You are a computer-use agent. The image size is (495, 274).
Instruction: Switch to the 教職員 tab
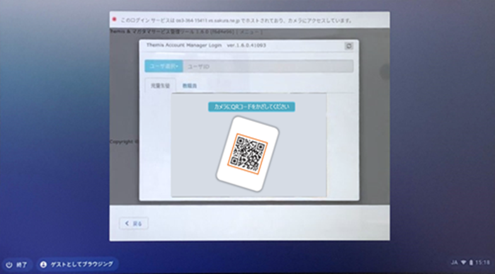coord(190,86)
